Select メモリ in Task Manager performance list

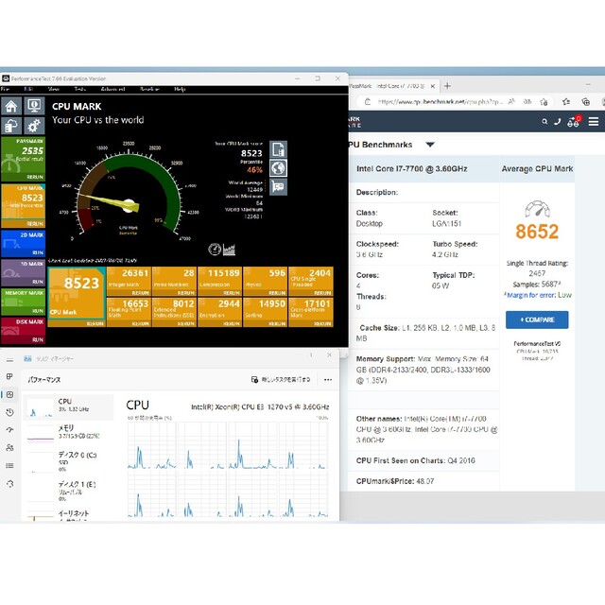point(68,432)
